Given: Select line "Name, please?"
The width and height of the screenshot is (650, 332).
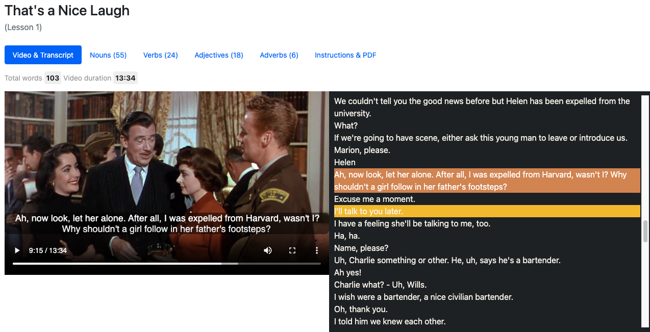Looking at the screenshot, I should 487,248.
